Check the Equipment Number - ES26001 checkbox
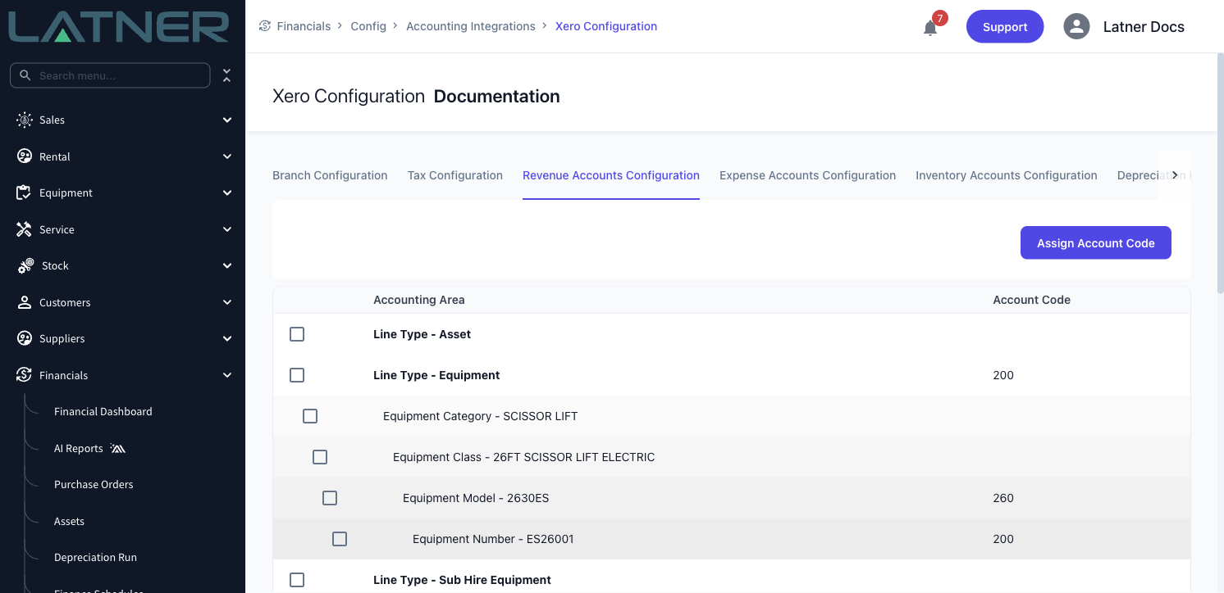1224x593 pixels. [340, 539]
